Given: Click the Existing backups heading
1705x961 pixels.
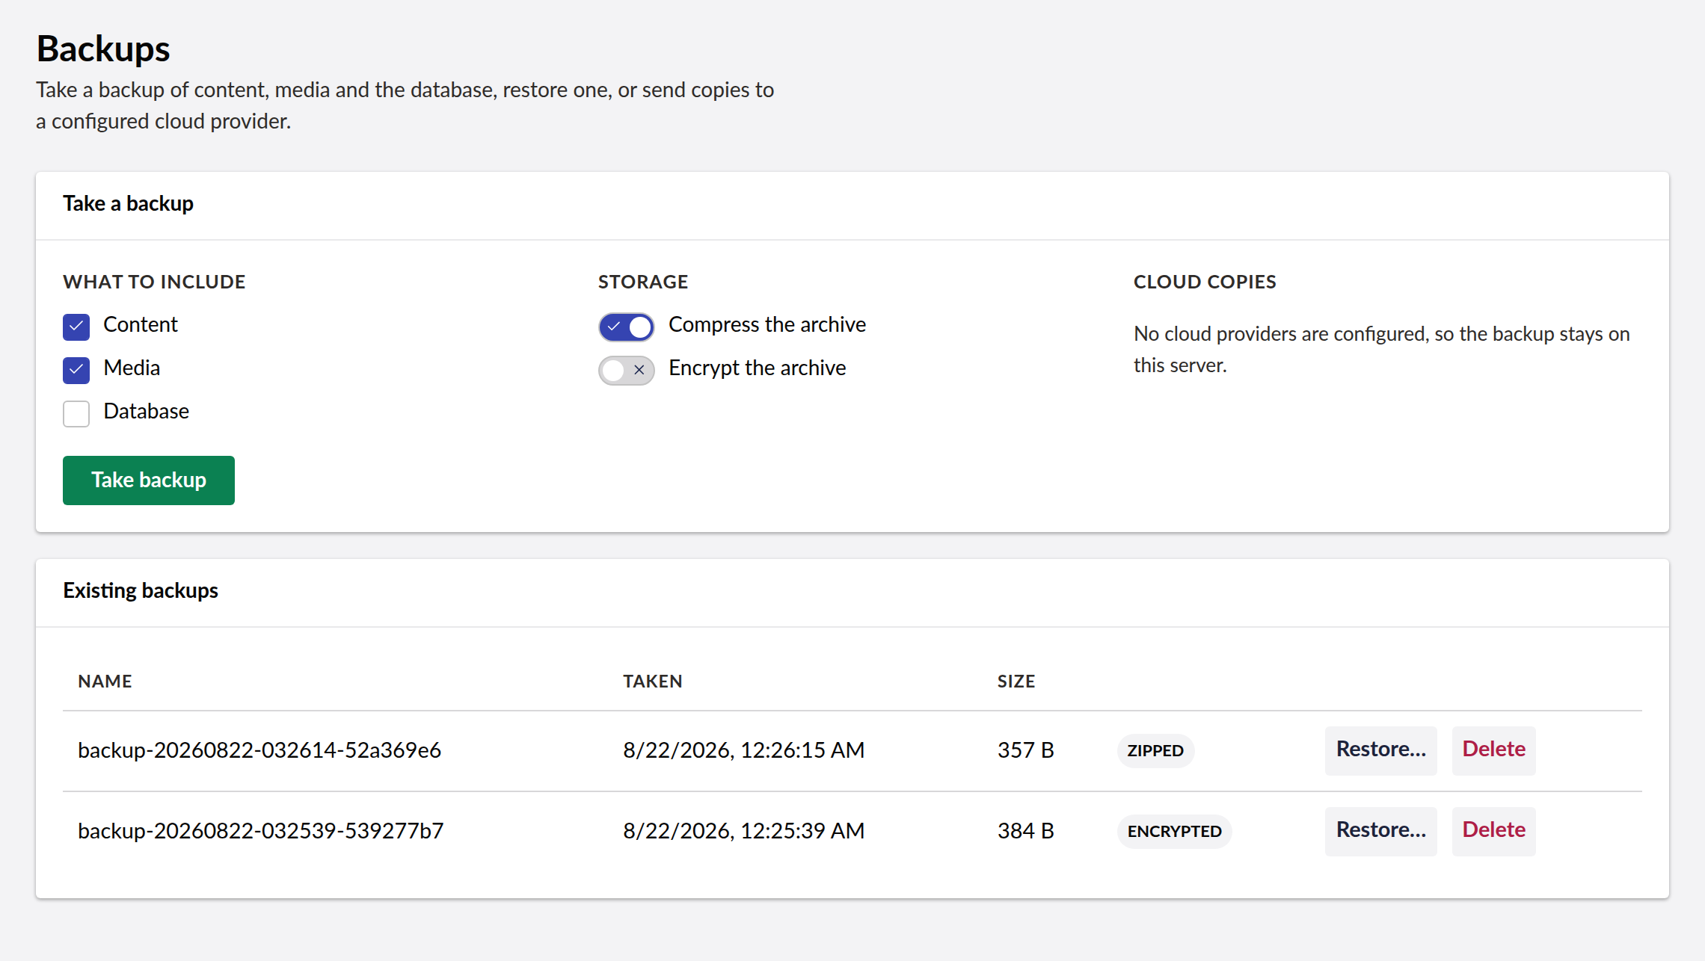Looking at the screenshot, I should pos(141,590).
